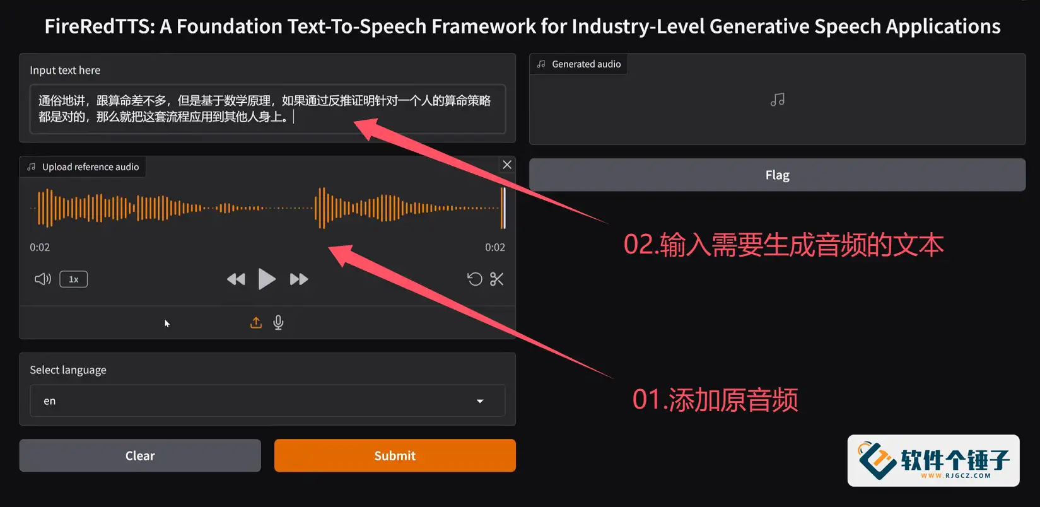Image resolution: width=1040 pixels, height=507 pixels.
Task: Change the 1x playback speed
Action: [74, 279]
